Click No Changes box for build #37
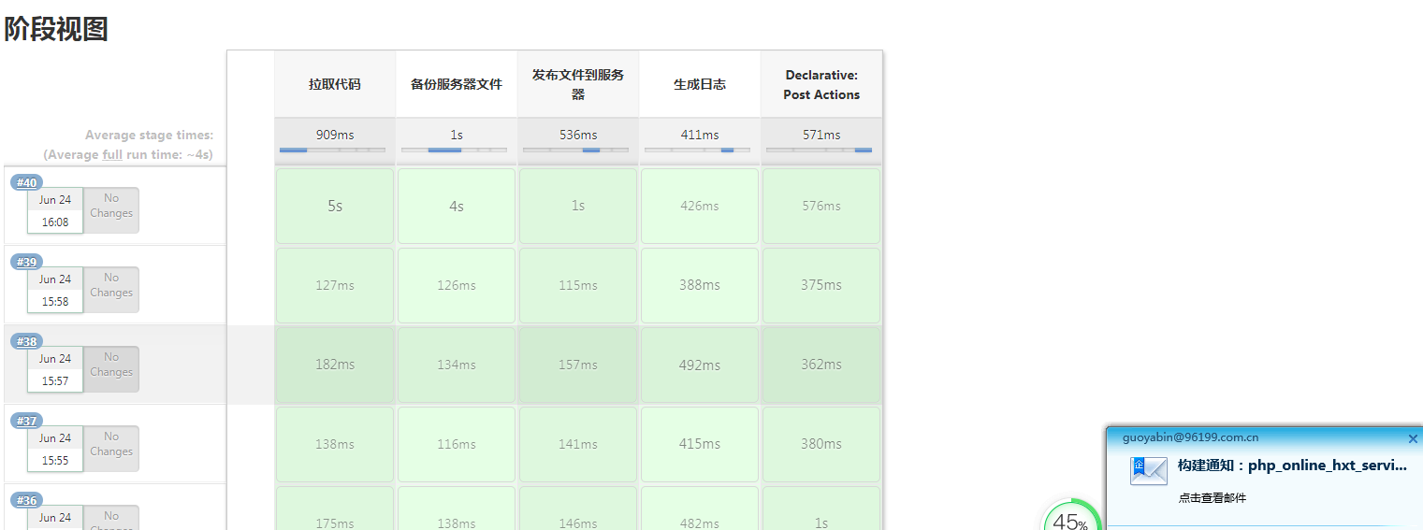1423x530 pixels. coord(111,449)
